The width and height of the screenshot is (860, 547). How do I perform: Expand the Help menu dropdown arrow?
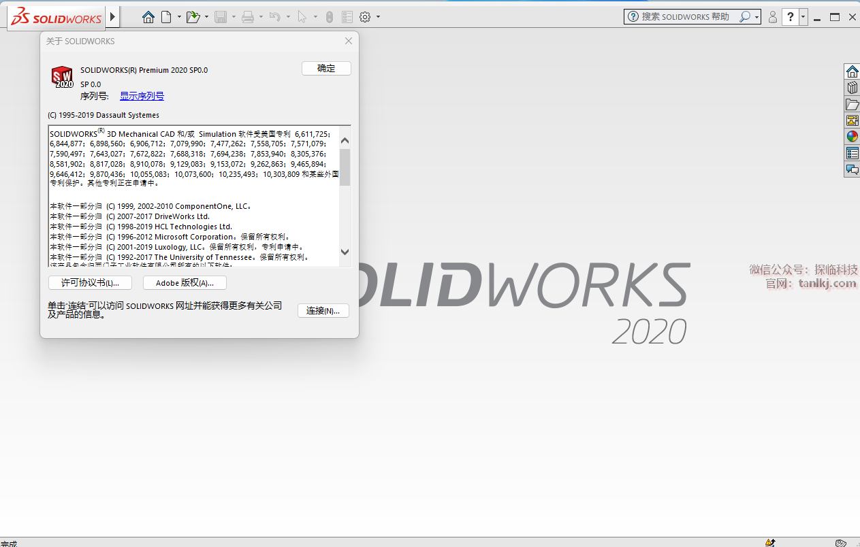pyautogui.click(x=803, y=17)
